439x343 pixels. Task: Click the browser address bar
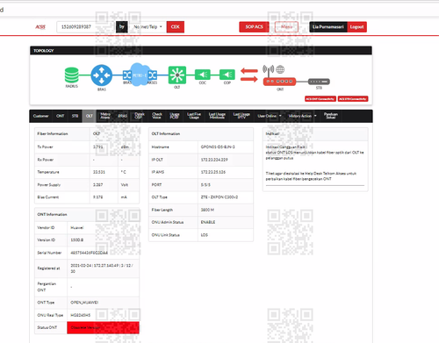(219, 10)
